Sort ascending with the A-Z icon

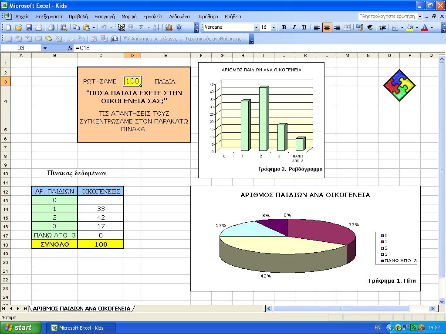pyautogui.click(x=156, y=27)
